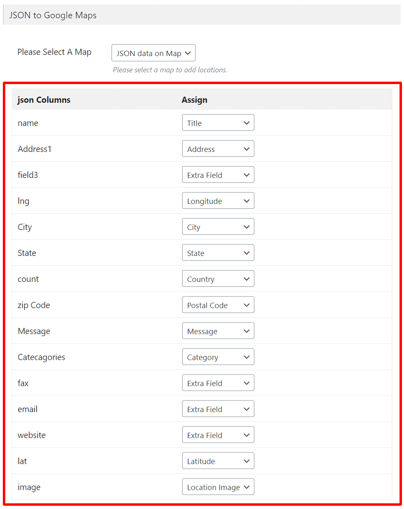
Task: Expand the State assignment dropdown
Action: point(218,253)
